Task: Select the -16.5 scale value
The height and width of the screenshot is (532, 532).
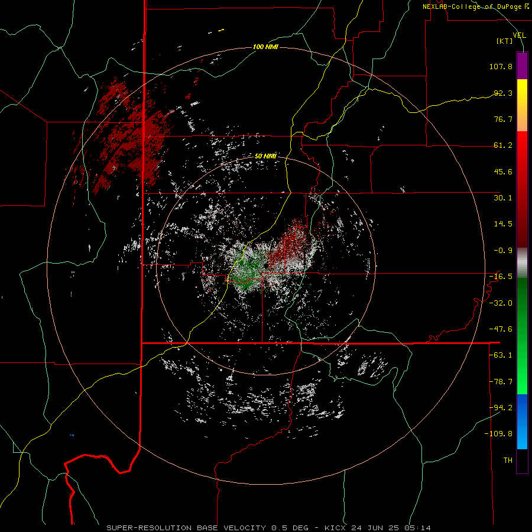Action: [501, 277]
